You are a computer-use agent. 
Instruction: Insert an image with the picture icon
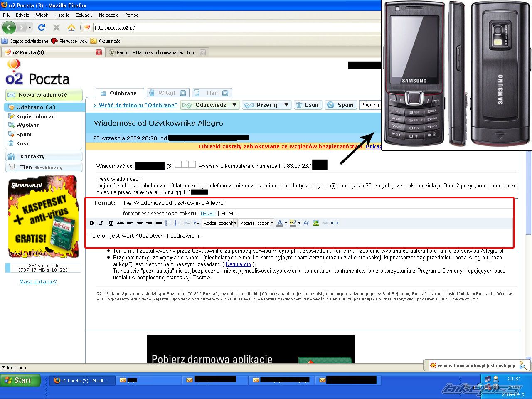pyautogui.click(x=316, y=223)
